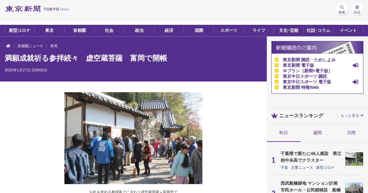Click the photo caption お札を求める参拝客
The height and width of the screenshot is (193, 368).
pos(133,192)
